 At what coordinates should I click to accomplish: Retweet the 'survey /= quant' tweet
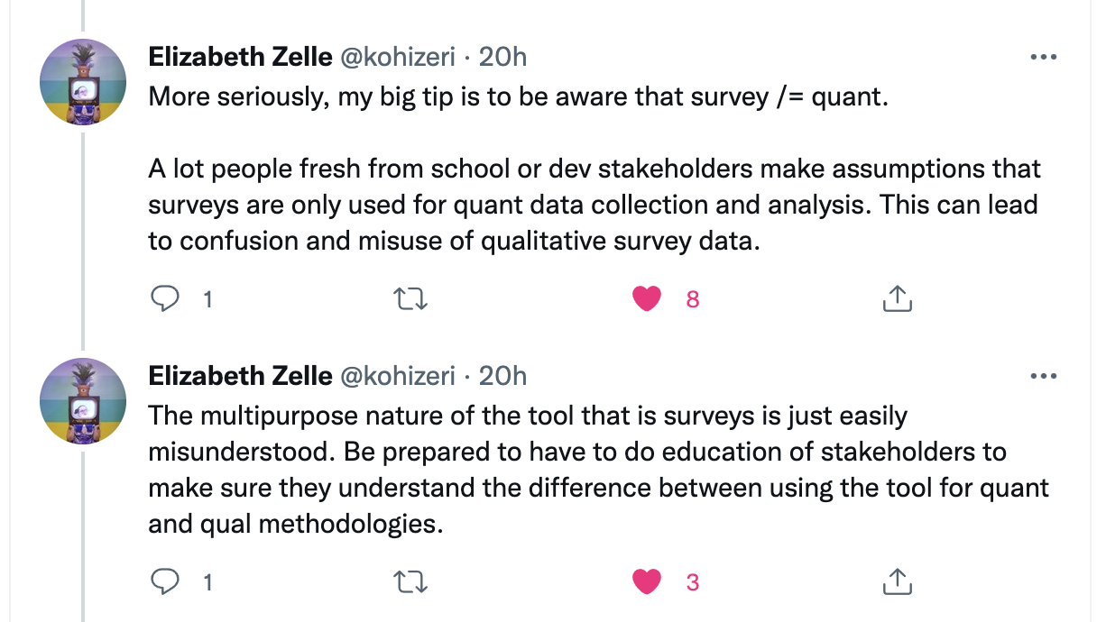[x=412, y=299]
